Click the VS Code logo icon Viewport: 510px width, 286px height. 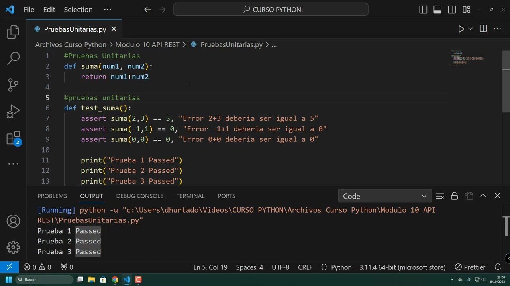point(10,10)
